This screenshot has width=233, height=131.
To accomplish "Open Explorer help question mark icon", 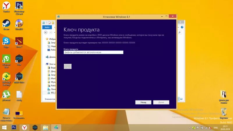I will (x=182, y=27).
